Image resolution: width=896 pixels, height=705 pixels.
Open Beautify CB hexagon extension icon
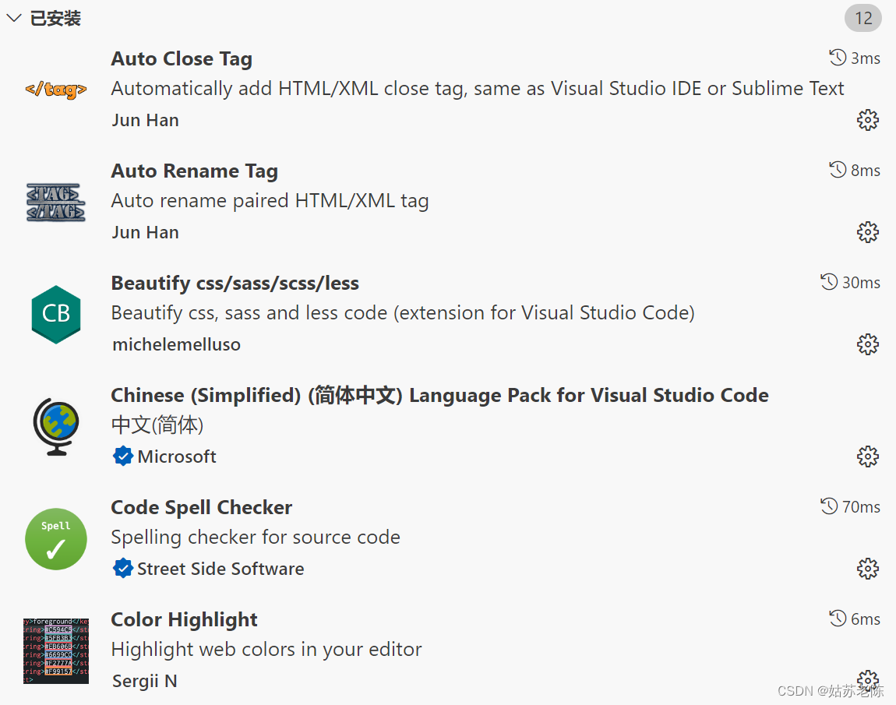click(56, 314)
